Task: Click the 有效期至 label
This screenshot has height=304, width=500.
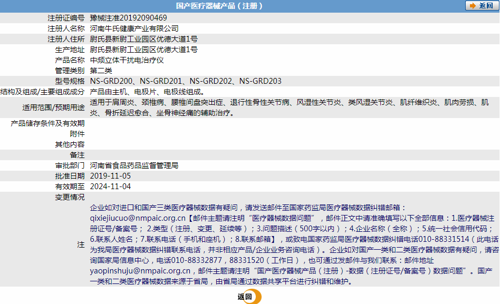Action: point(70,187)
